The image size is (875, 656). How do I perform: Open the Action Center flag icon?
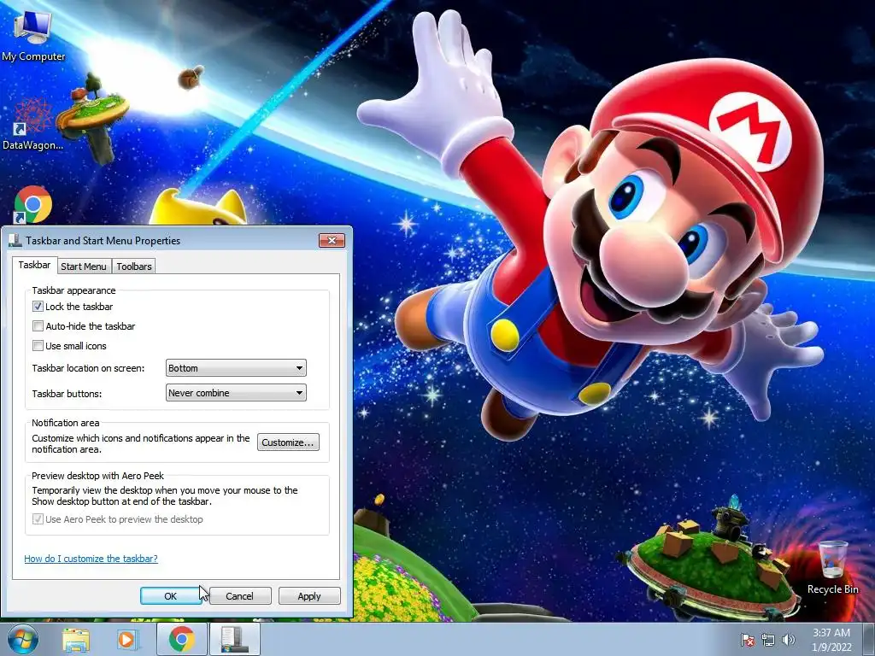(747, 640)
